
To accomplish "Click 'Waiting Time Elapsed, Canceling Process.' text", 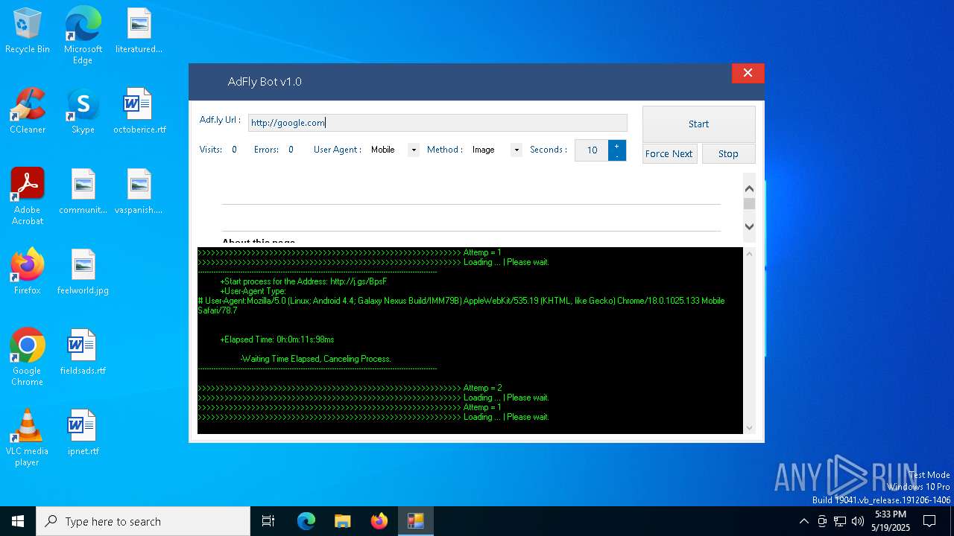I will pyautogui.click(x=316, y=359).
